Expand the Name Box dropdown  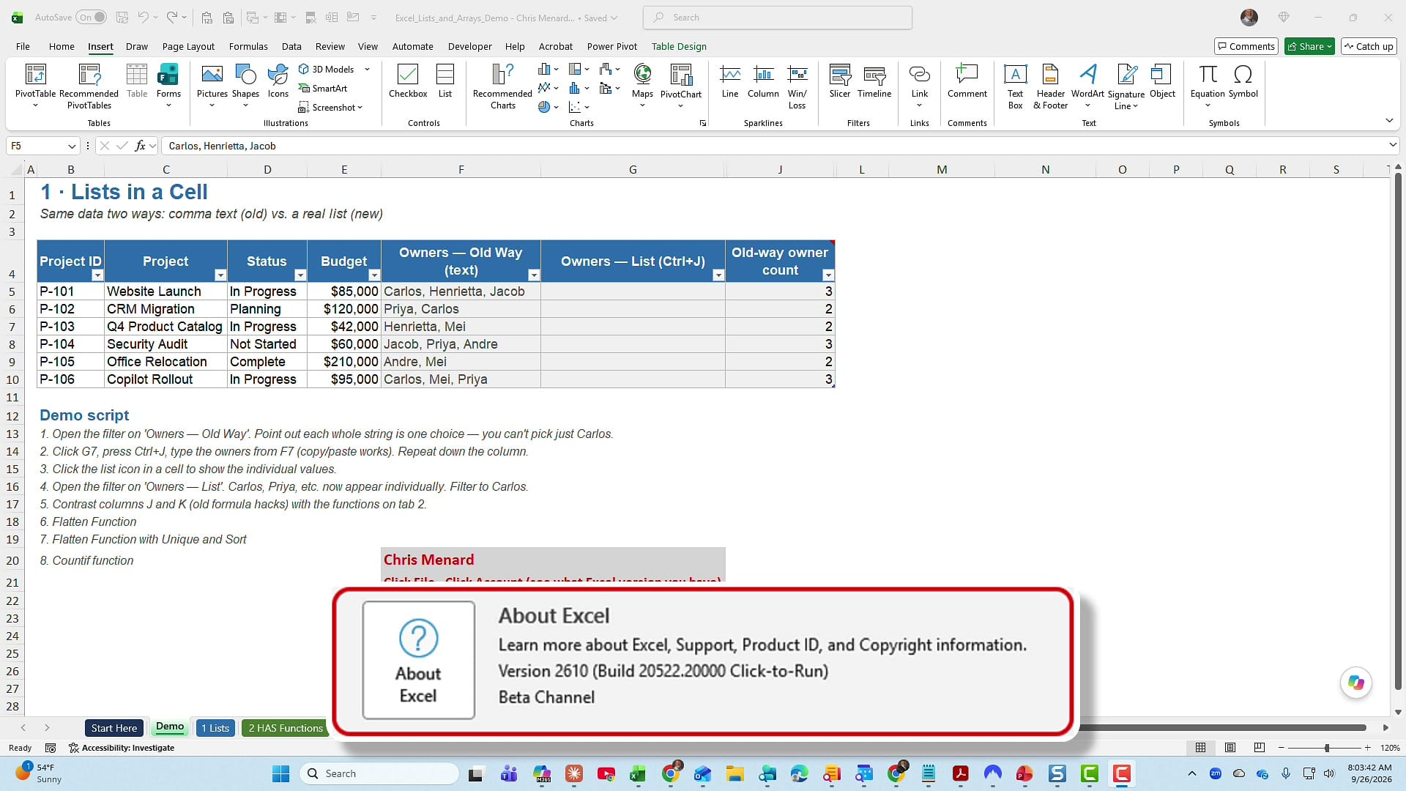point(72,146)
